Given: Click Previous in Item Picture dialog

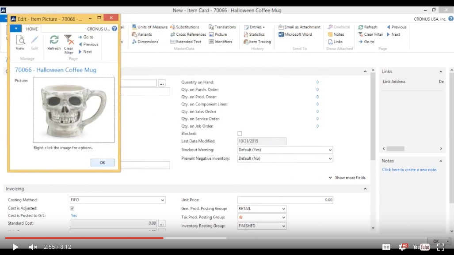Looking at the screenshot, I should pyautogui.click(x=88, y=44).
